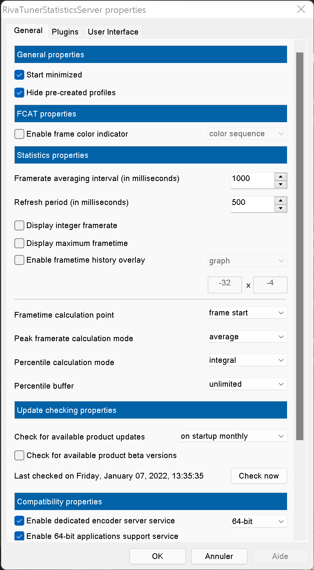The height and width of the screenshot is (570, 314).
Task: Open the User Interface tab
Action: pos(113,32)
